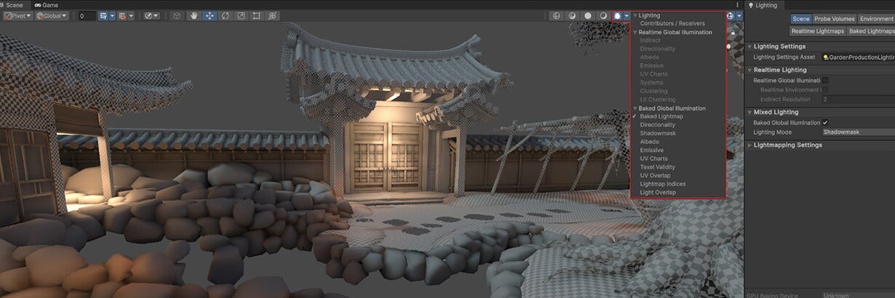The height and width of the screenshot is (298, 895).
Task: Open the debug draw mode dropdown arrow
Action: coord(626,15)
